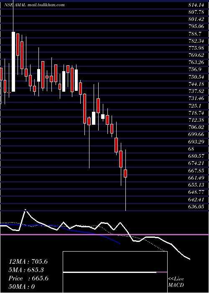Select price label 642.41

[196, 199]
